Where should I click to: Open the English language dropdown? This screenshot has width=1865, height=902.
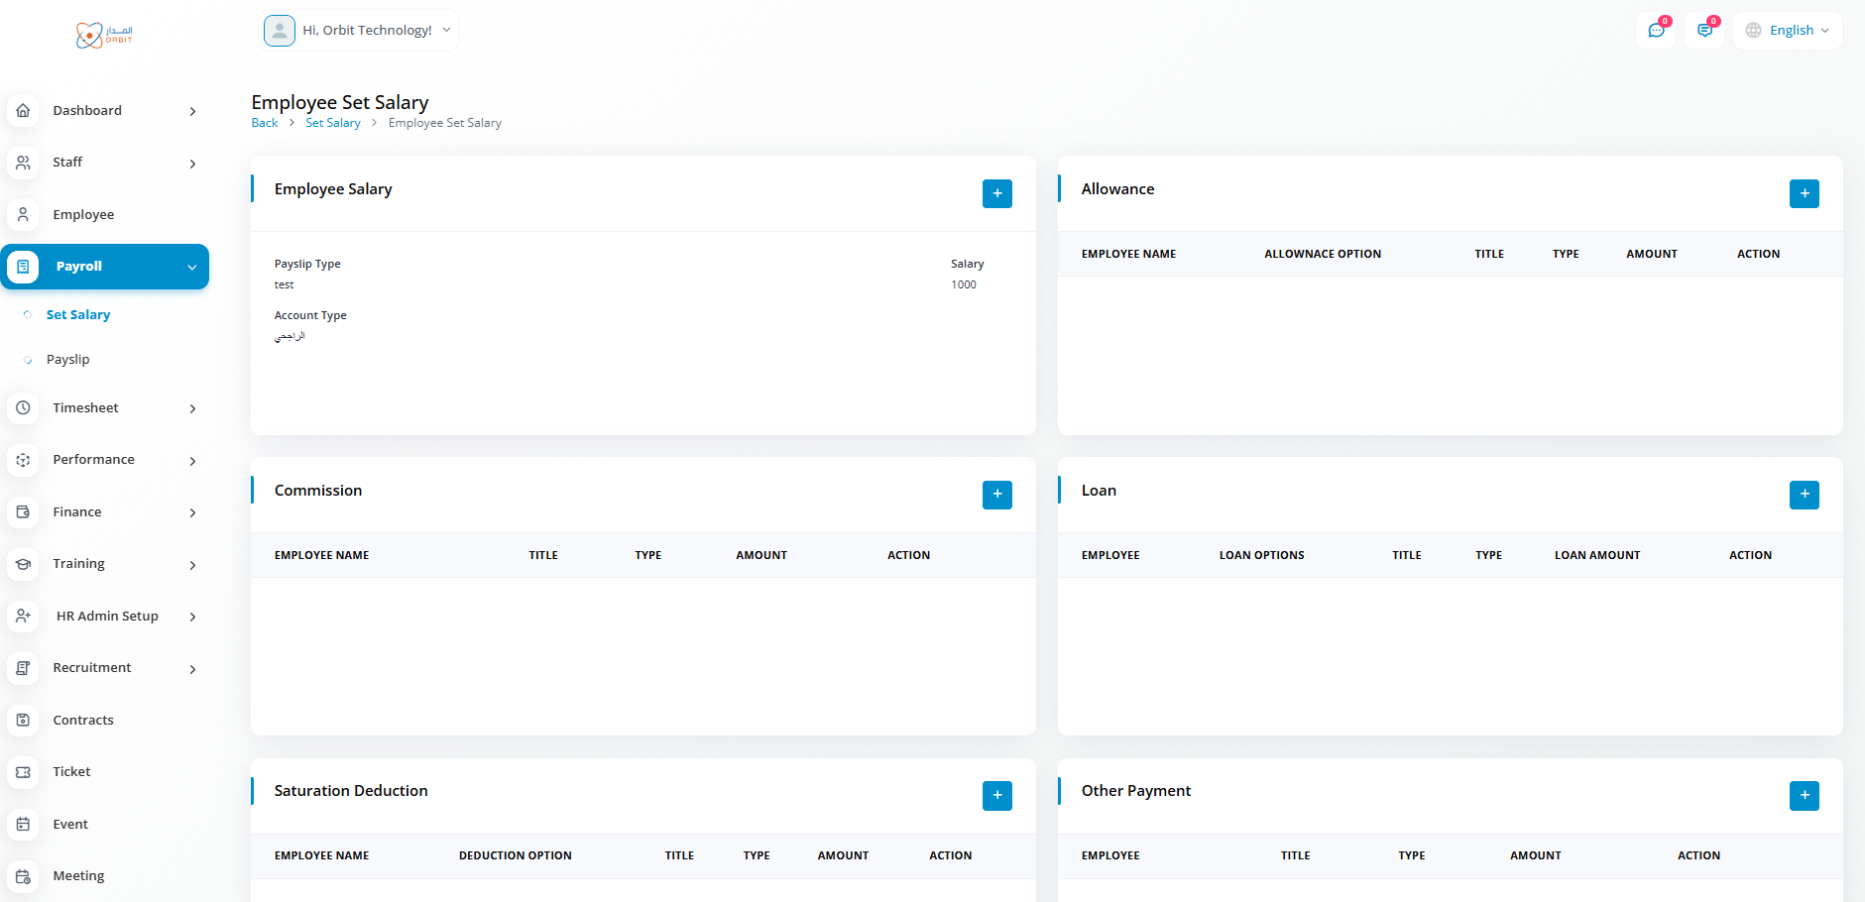[x=1788, y=31]
